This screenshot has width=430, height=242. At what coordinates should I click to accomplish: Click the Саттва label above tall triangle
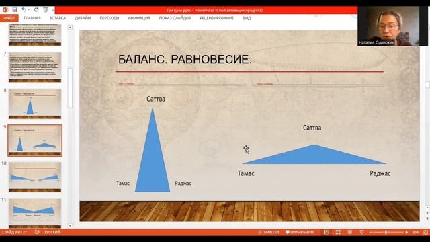tap(156, 99)
